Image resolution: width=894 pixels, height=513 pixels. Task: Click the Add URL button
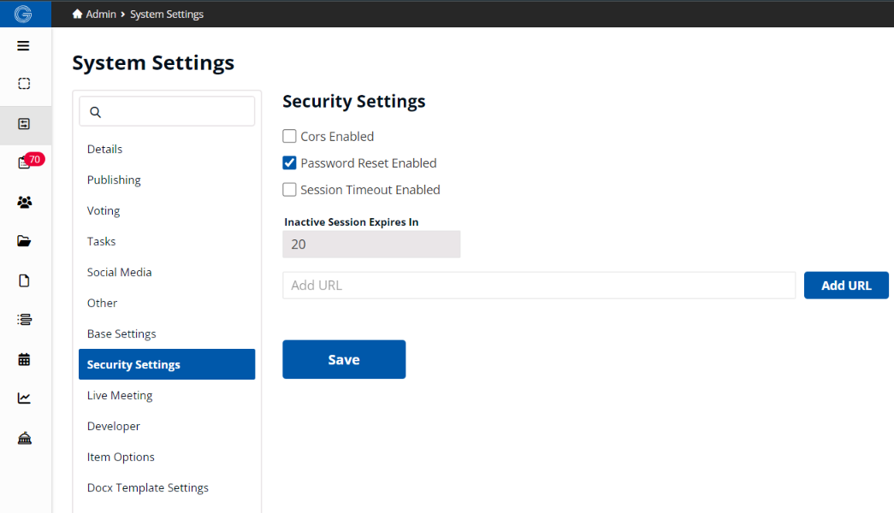[846, 285]
